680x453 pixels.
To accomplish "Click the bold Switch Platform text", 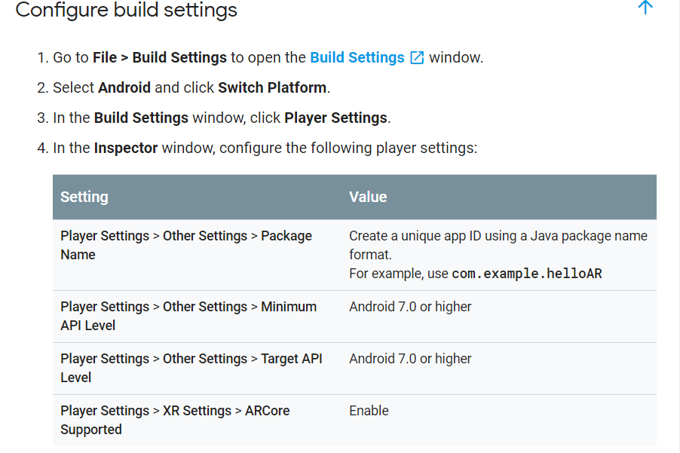I will point(272,87).
